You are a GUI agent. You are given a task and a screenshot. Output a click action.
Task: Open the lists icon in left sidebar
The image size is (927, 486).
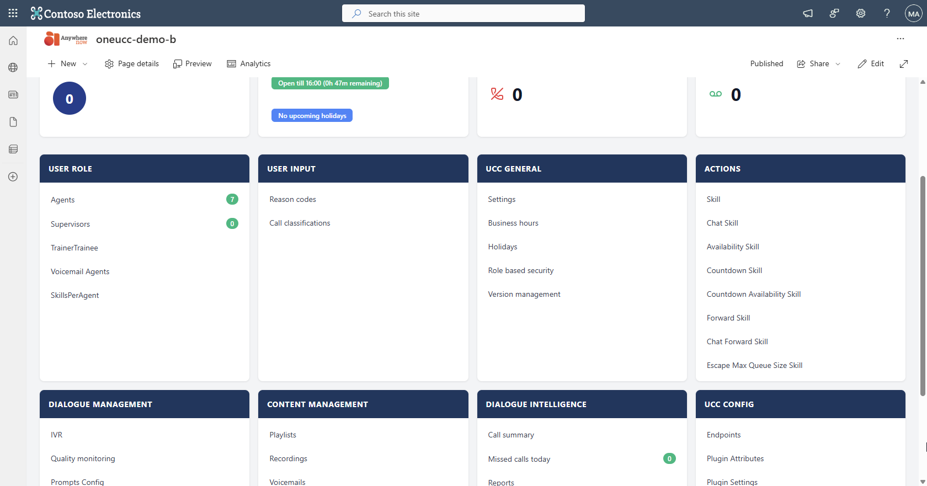tap(13, 149)
